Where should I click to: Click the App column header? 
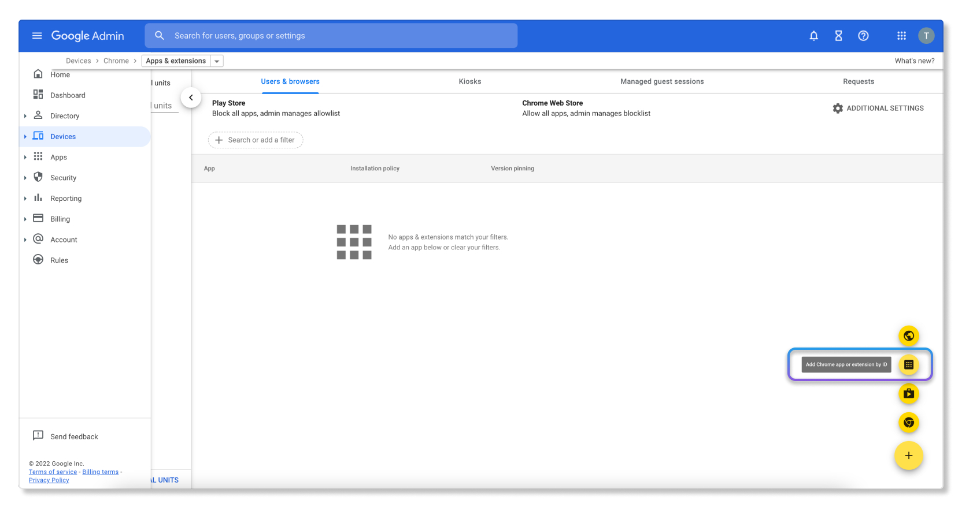pos(209,169)
